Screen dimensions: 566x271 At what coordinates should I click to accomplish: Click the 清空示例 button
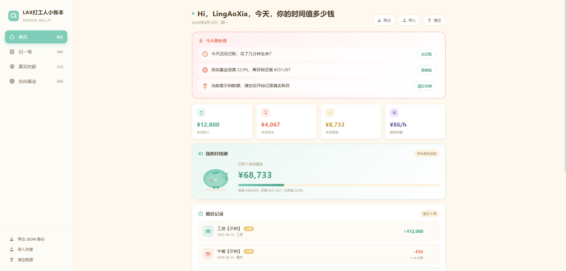[425, 86]
